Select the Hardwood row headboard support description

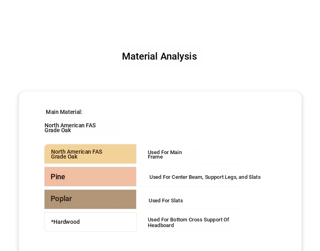click(188, 222)
